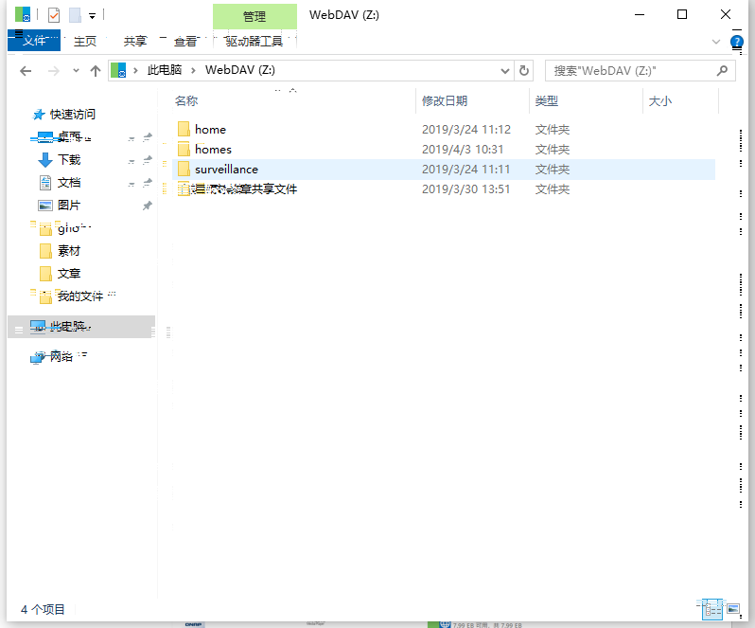This screenshot has width=755, height=628.
Task: Click the surveillance folder icon
Action: 184,170
